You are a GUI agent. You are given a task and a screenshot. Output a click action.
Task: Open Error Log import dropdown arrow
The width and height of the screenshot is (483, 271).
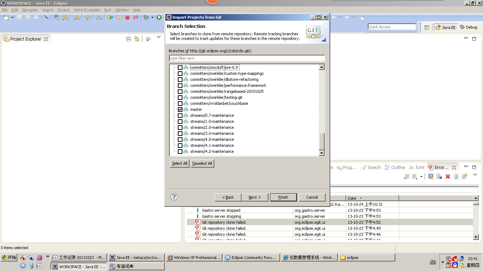[x=421, y=176]
